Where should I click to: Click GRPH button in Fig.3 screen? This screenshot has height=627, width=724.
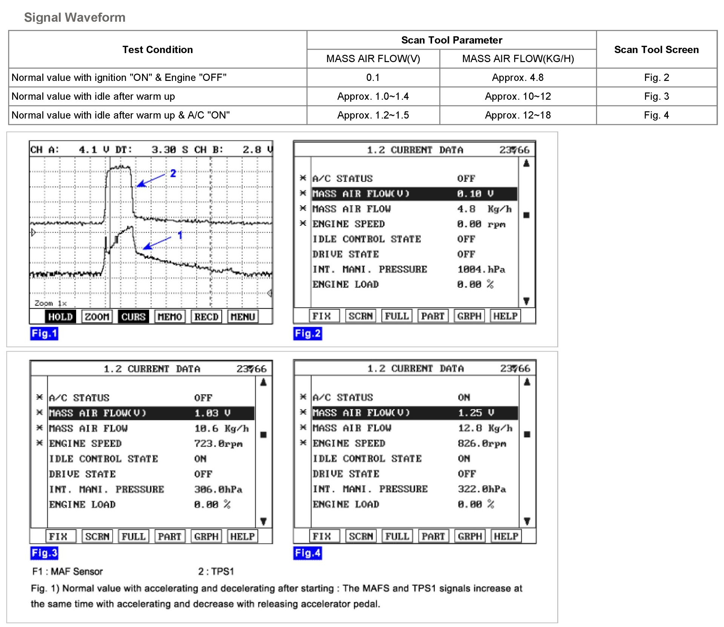point(206,536)
